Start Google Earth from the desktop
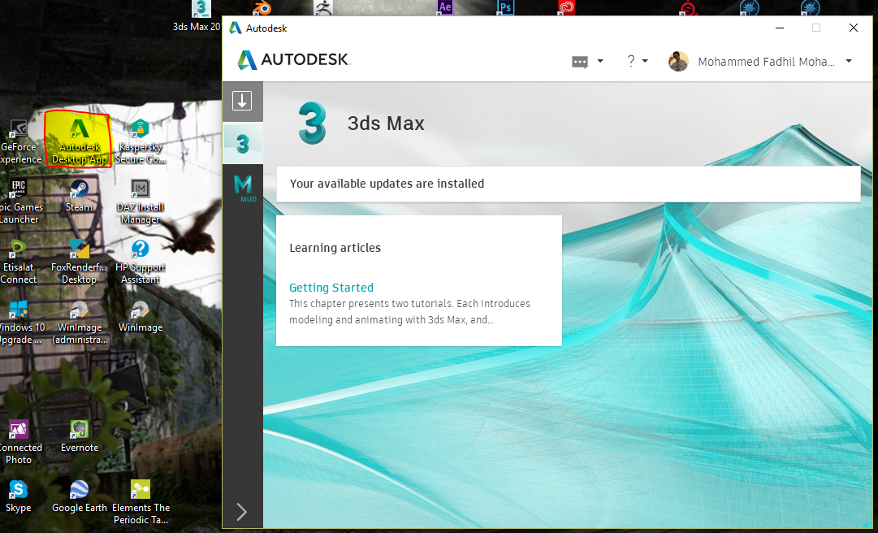This screenshot has height=533, width=878. [x=79, y=488]
